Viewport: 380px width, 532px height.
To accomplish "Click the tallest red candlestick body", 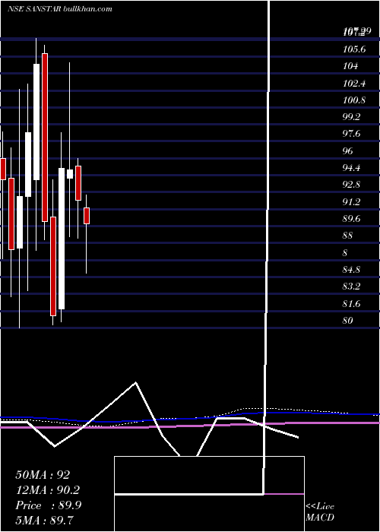I will 45,138.
